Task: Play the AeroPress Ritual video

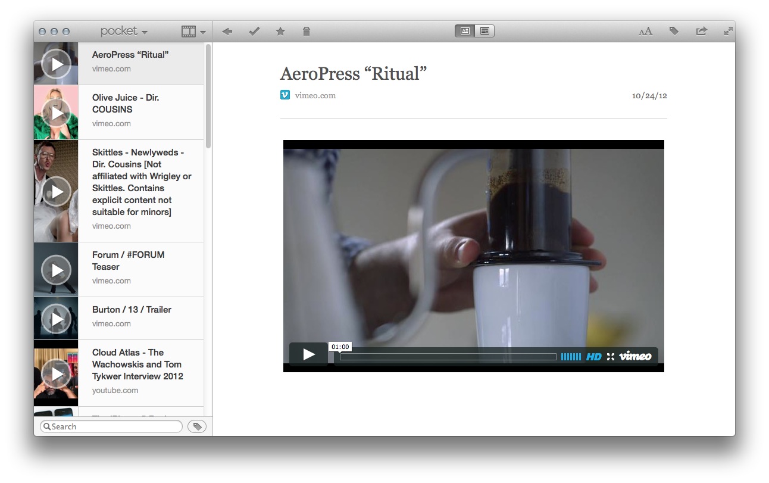Action: [x=308, y=355]
